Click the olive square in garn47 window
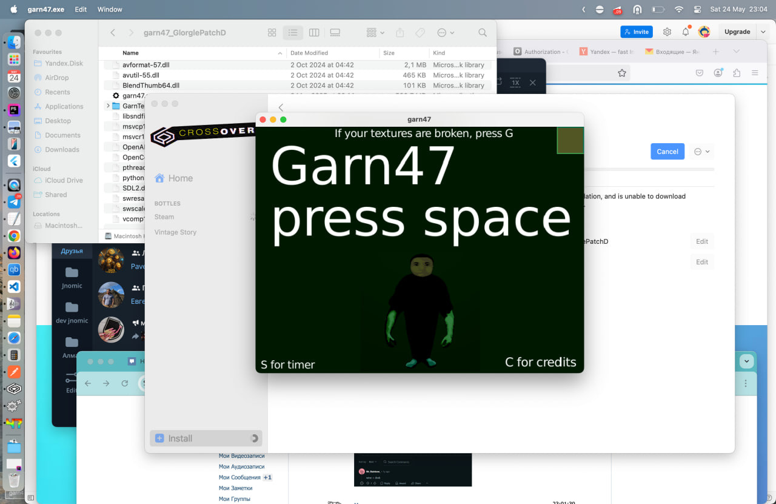 click(570, 140)
